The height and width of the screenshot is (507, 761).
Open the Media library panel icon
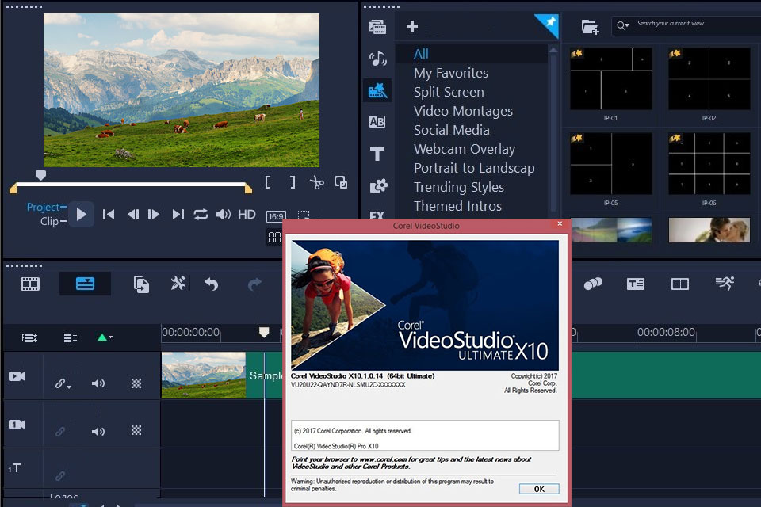pyautogui.click(x=377, y=27)
